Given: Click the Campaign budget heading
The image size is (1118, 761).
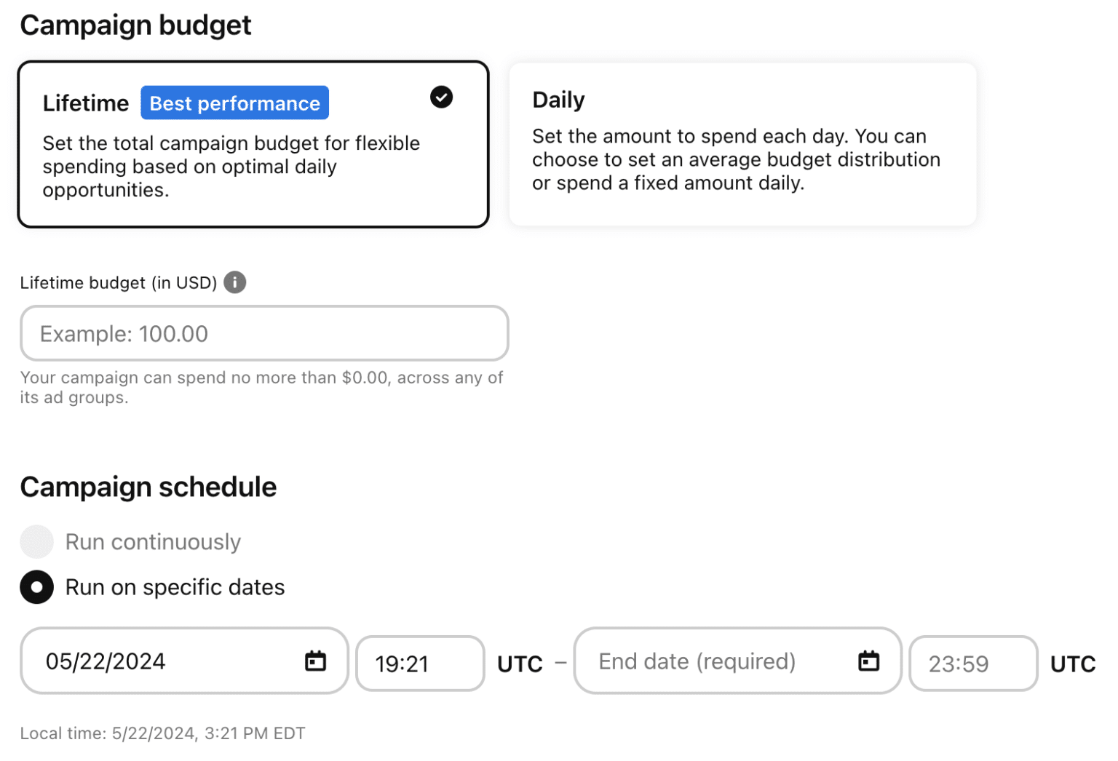Looking at the screenshot, I should [x=135, y=25].
